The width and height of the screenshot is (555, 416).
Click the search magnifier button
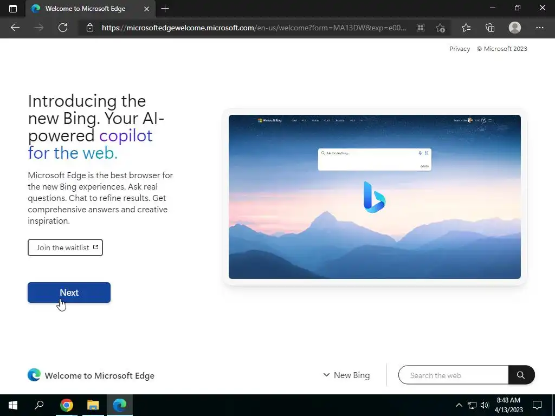click(521, 375)
